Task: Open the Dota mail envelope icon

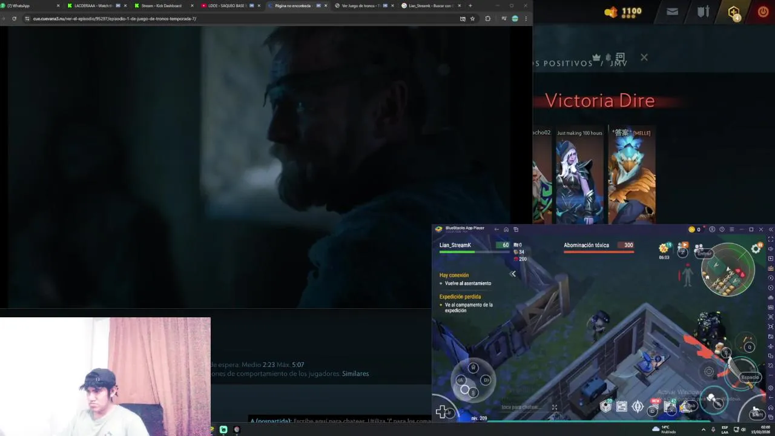Action: tap(672, 12)
